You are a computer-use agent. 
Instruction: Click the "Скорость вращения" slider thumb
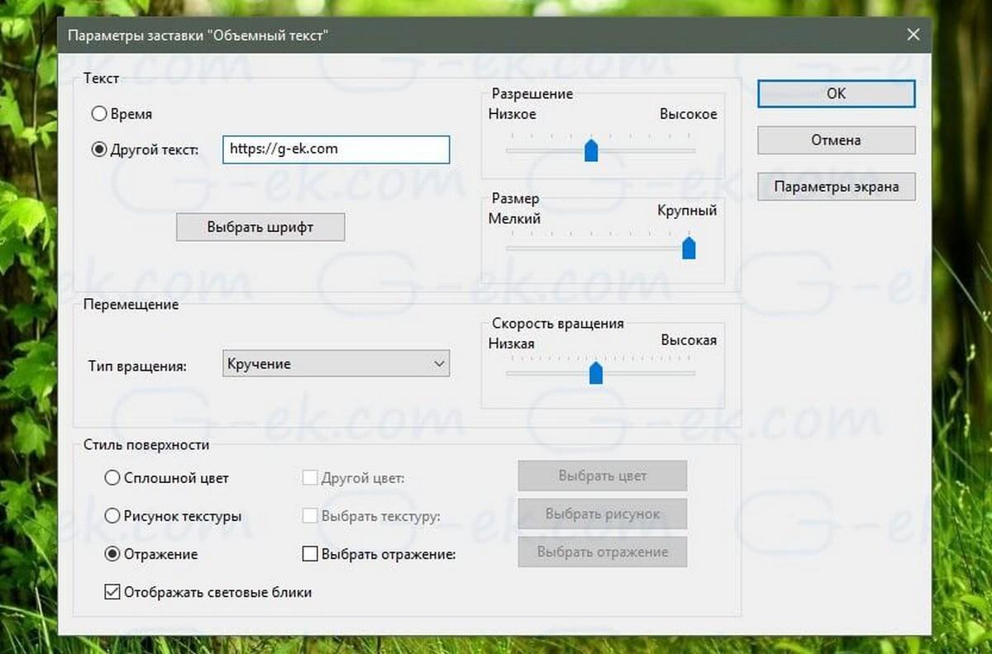point(595,373)
